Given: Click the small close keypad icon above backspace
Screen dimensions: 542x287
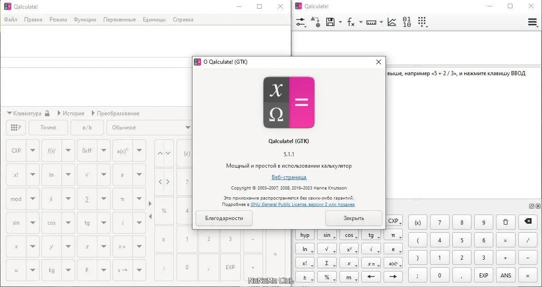Looking at the screenshot, I should point(538,206).
